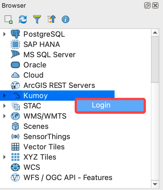Choose Login from the context menu
Image resolution: width=163 pixels, height=190 pixels.
point(110,105)
